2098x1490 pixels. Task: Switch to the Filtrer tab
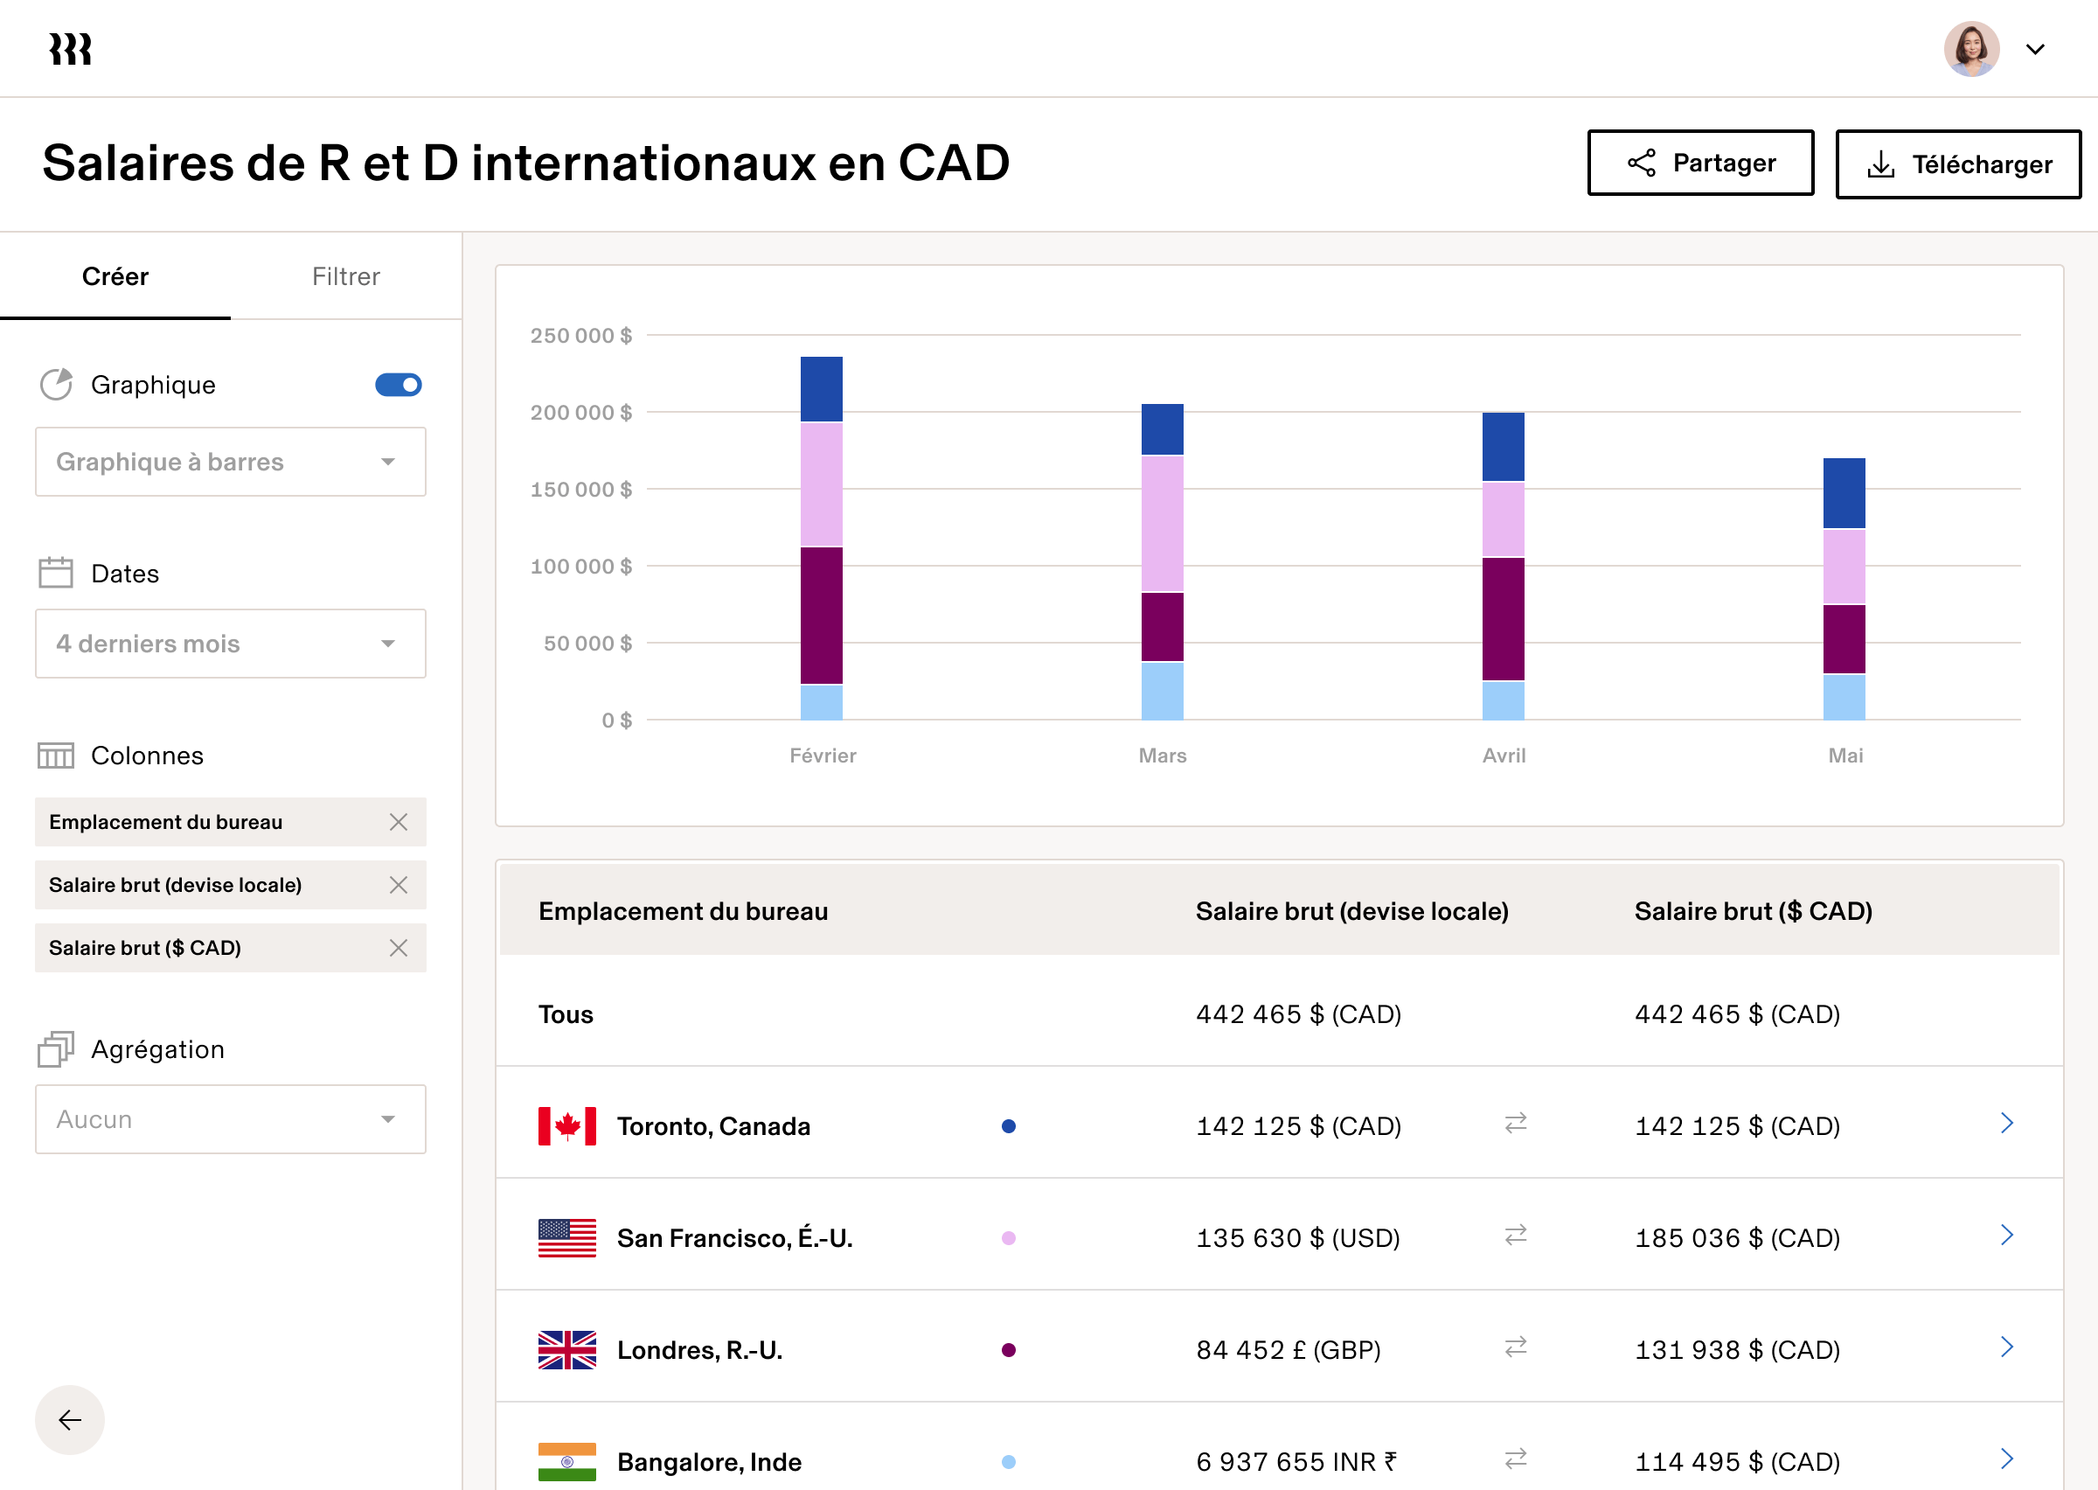click(x=345, y=276)
